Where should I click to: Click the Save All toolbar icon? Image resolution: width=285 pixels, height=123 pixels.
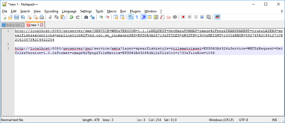pyautogui.click(x=23, y=17)
